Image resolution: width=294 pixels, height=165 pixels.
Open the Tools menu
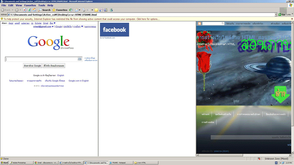(42, 5)
